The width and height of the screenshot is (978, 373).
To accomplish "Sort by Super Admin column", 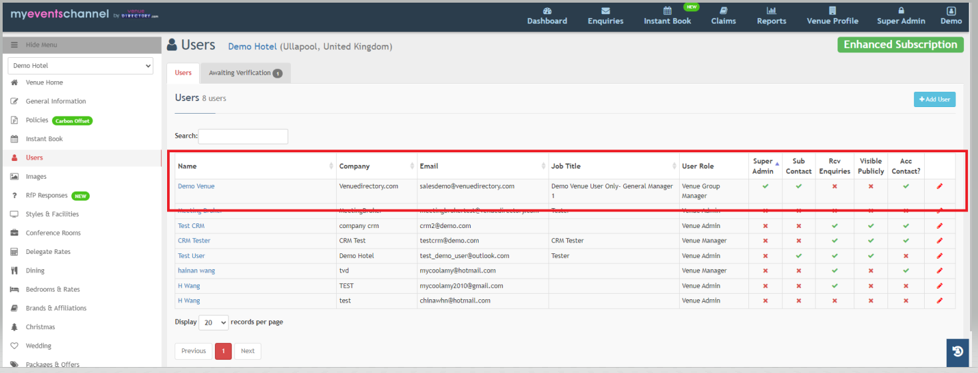I will [x=765, y=166].
